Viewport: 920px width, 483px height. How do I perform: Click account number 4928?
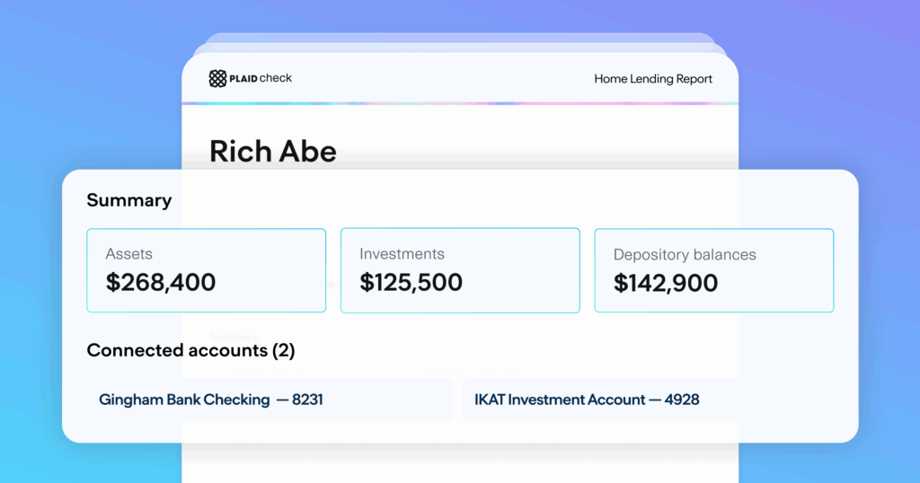click(682, 400)
